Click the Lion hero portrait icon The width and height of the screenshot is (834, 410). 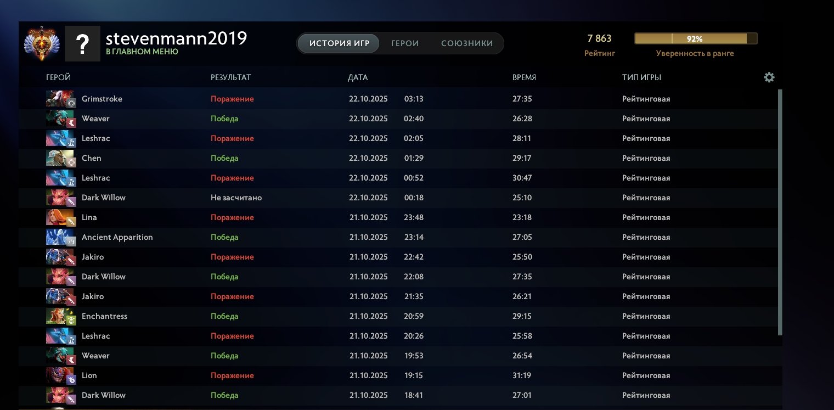pyautogui.click(x=60, y=375)
